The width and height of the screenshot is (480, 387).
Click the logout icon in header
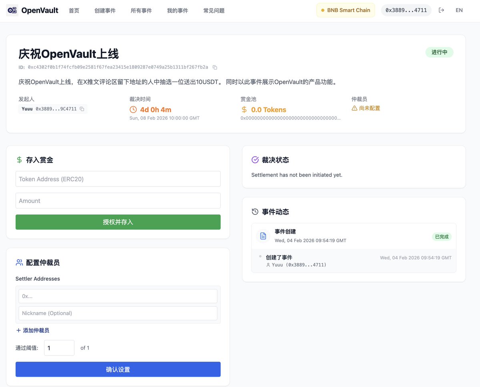click(x=442, y=10)
